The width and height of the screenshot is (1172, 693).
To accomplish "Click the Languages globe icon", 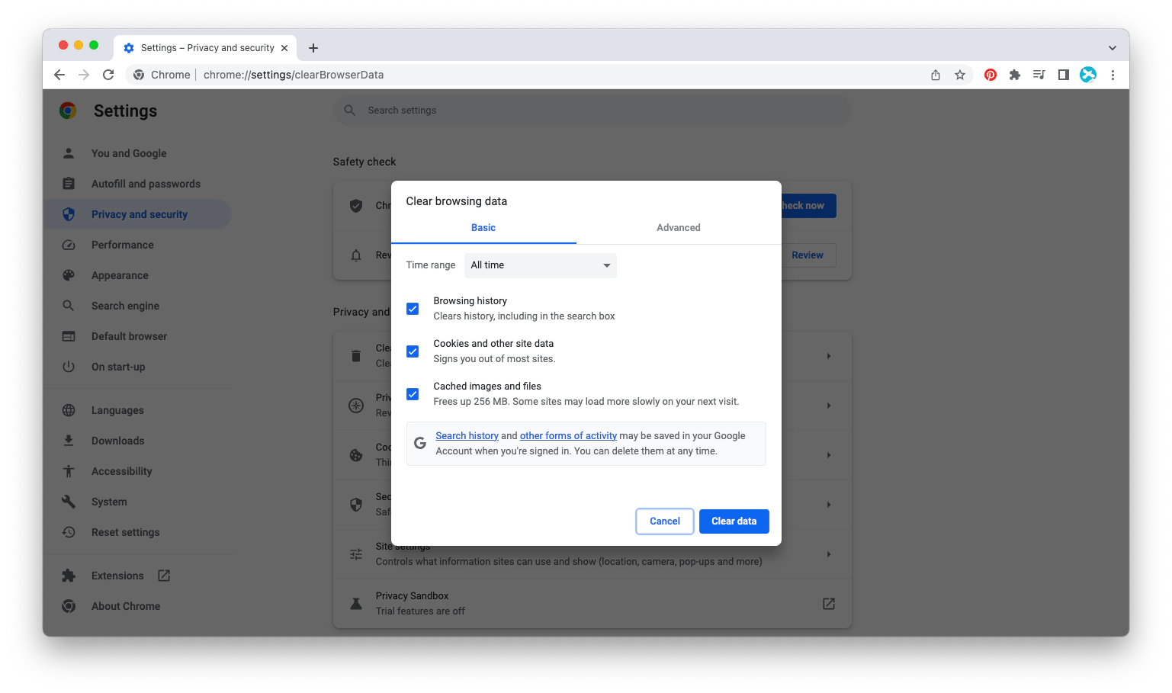I will point(69,410).
